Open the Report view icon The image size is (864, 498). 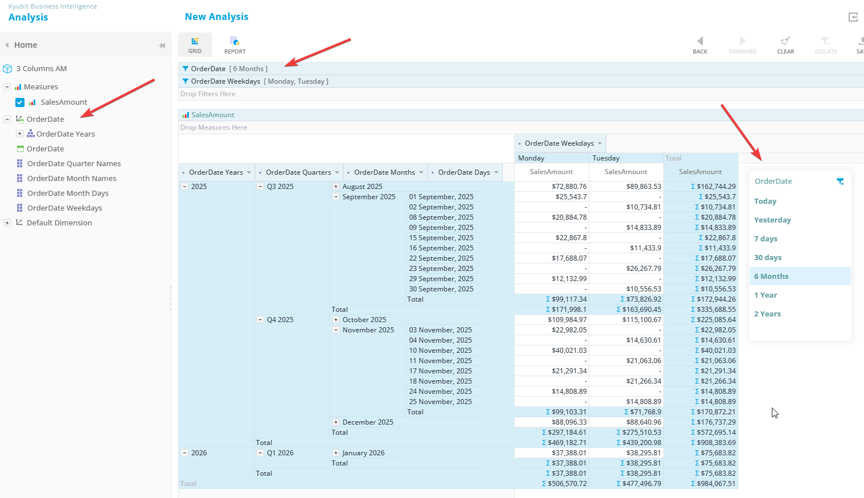tap(234, 42)
